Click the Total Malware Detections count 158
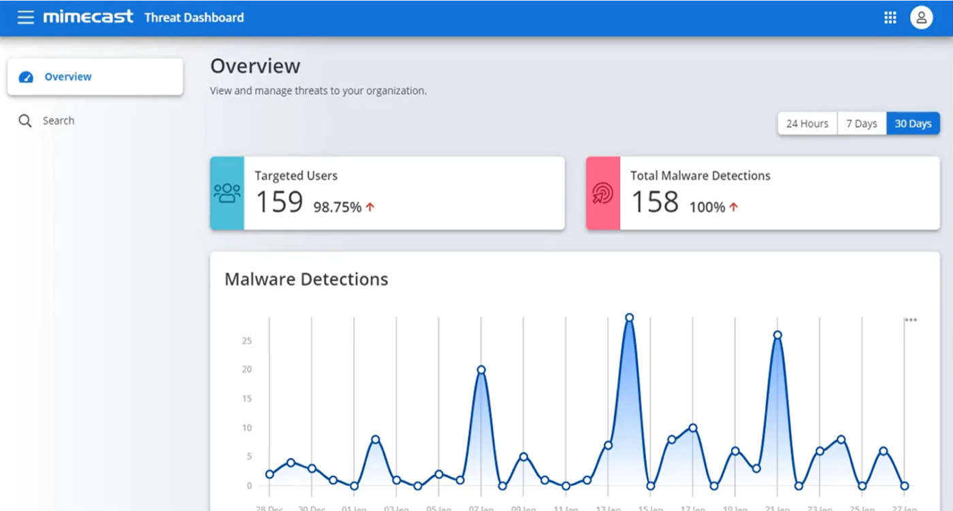 pos(655,202)
